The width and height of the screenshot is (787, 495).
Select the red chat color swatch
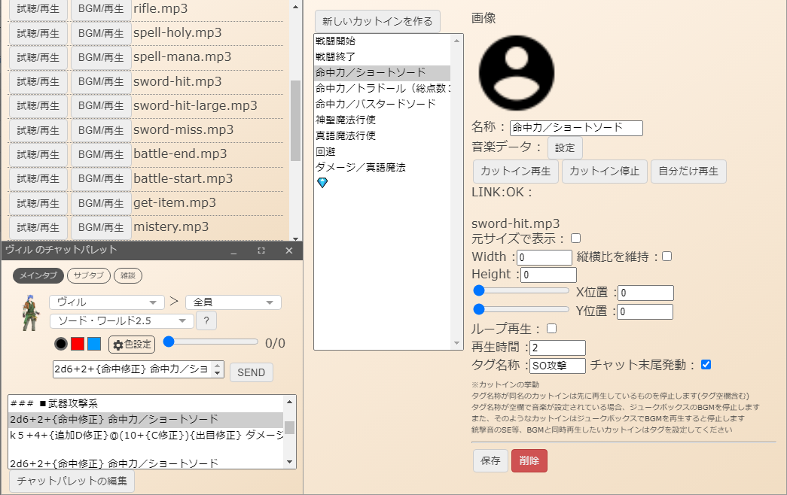point(78,344)
